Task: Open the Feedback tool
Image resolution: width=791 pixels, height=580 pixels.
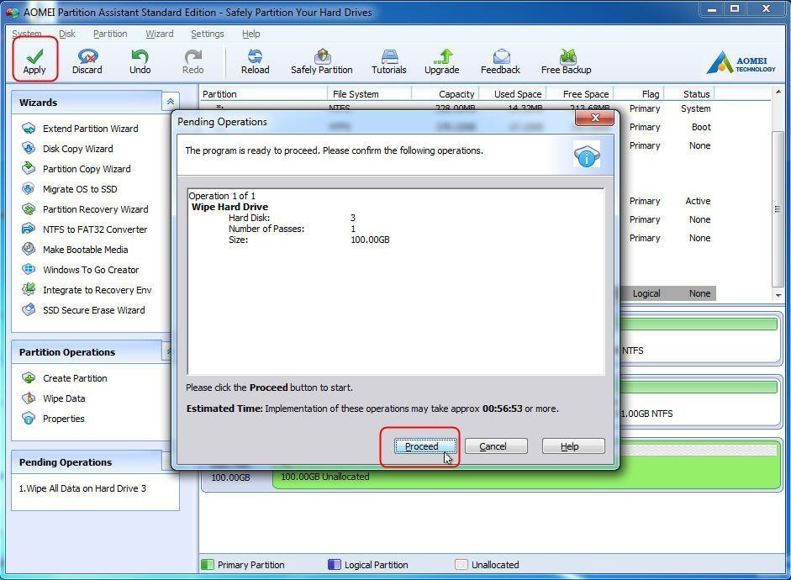Action: 500,61
